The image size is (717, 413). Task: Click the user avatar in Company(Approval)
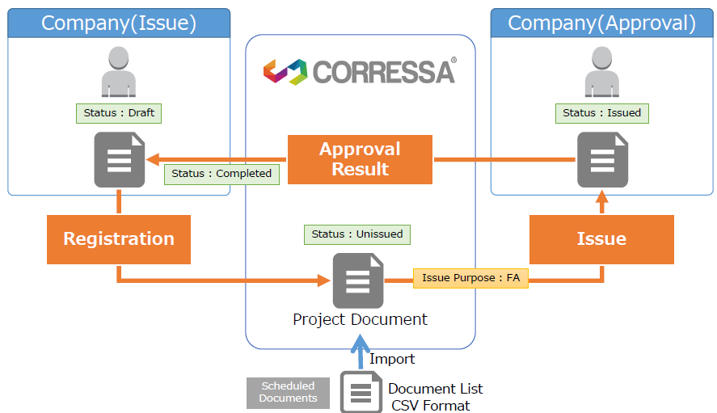[x=601, y=71]
